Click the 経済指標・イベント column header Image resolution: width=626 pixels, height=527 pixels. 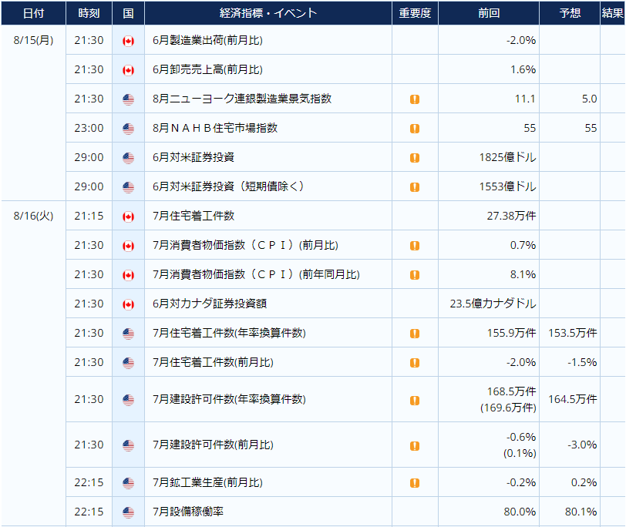(x=268, y=13)
